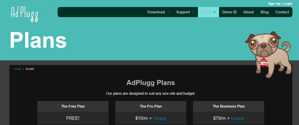Click the $10/m price text
299x125 pixels.
[x=142, y=118]
